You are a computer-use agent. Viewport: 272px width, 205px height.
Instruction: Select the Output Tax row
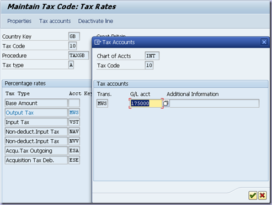pos(36,113)
